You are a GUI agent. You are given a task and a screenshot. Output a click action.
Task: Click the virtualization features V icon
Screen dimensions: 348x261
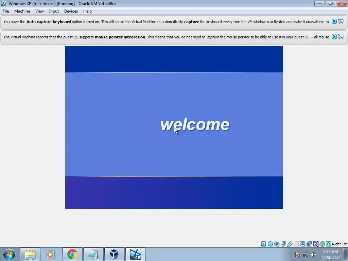(x=316, y=244)
